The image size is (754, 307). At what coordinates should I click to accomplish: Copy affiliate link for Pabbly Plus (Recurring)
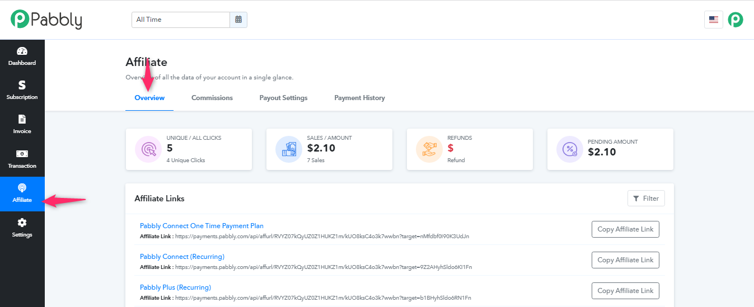[625, 291]
